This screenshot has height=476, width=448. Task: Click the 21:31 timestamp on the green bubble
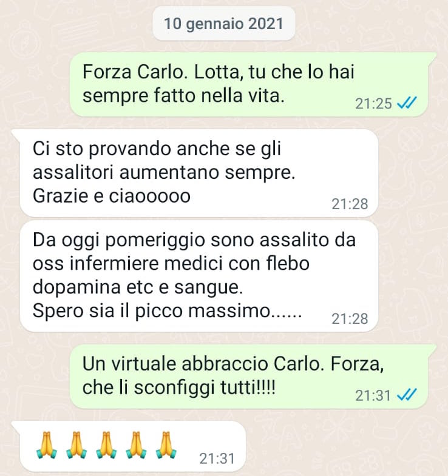point(373,395)
